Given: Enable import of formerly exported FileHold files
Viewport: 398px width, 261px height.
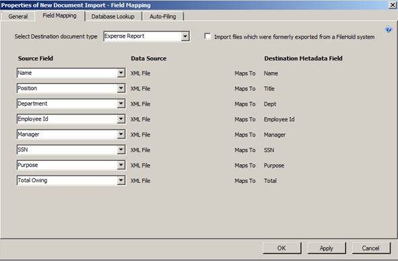Looking at the screenshot, I should [x=207, y=36].
